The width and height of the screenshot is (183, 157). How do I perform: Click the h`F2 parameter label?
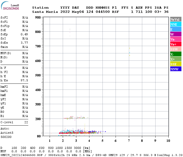[4, 72]
